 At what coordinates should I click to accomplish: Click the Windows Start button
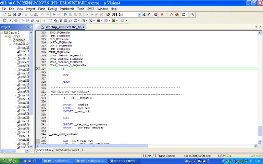tap(10, 161)
